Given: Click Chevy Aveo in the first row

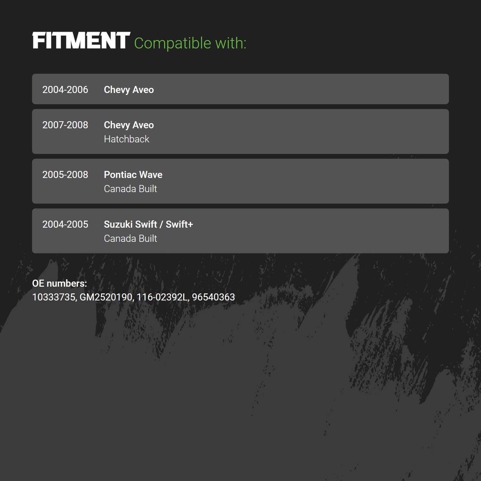Looking at the screenshot, I should coord(129,89).
